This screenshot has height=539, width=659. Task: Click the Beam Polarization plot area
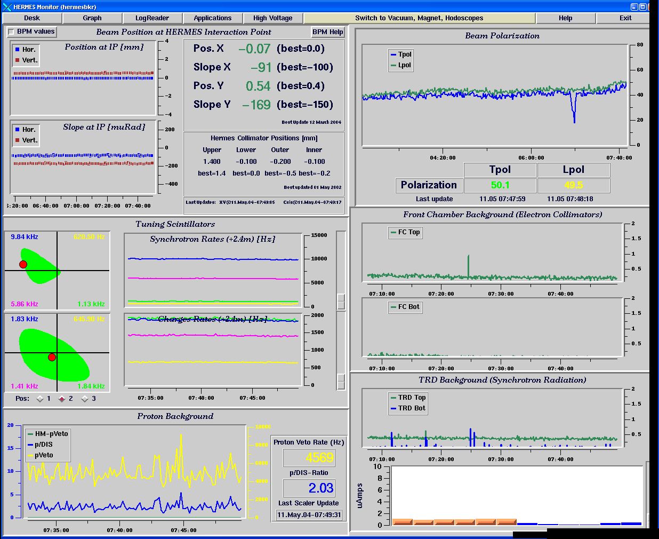tap(496, 95)
